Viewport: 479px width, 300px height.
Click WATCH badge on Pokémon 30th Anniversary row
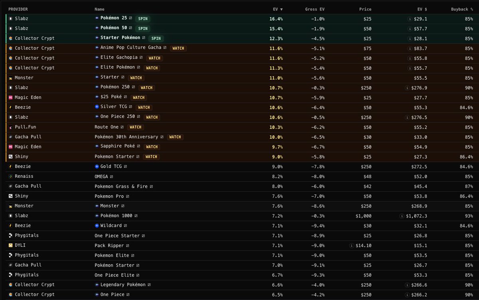[x=175, y=137]
